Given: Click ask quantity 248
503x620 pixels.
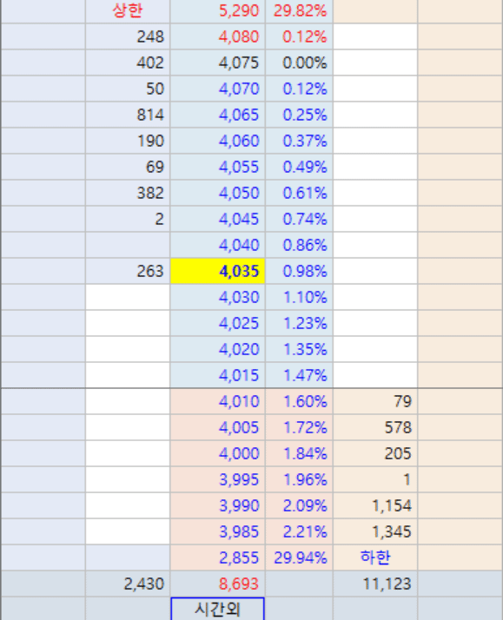Looking at the screenshot, I should point(150,36).
